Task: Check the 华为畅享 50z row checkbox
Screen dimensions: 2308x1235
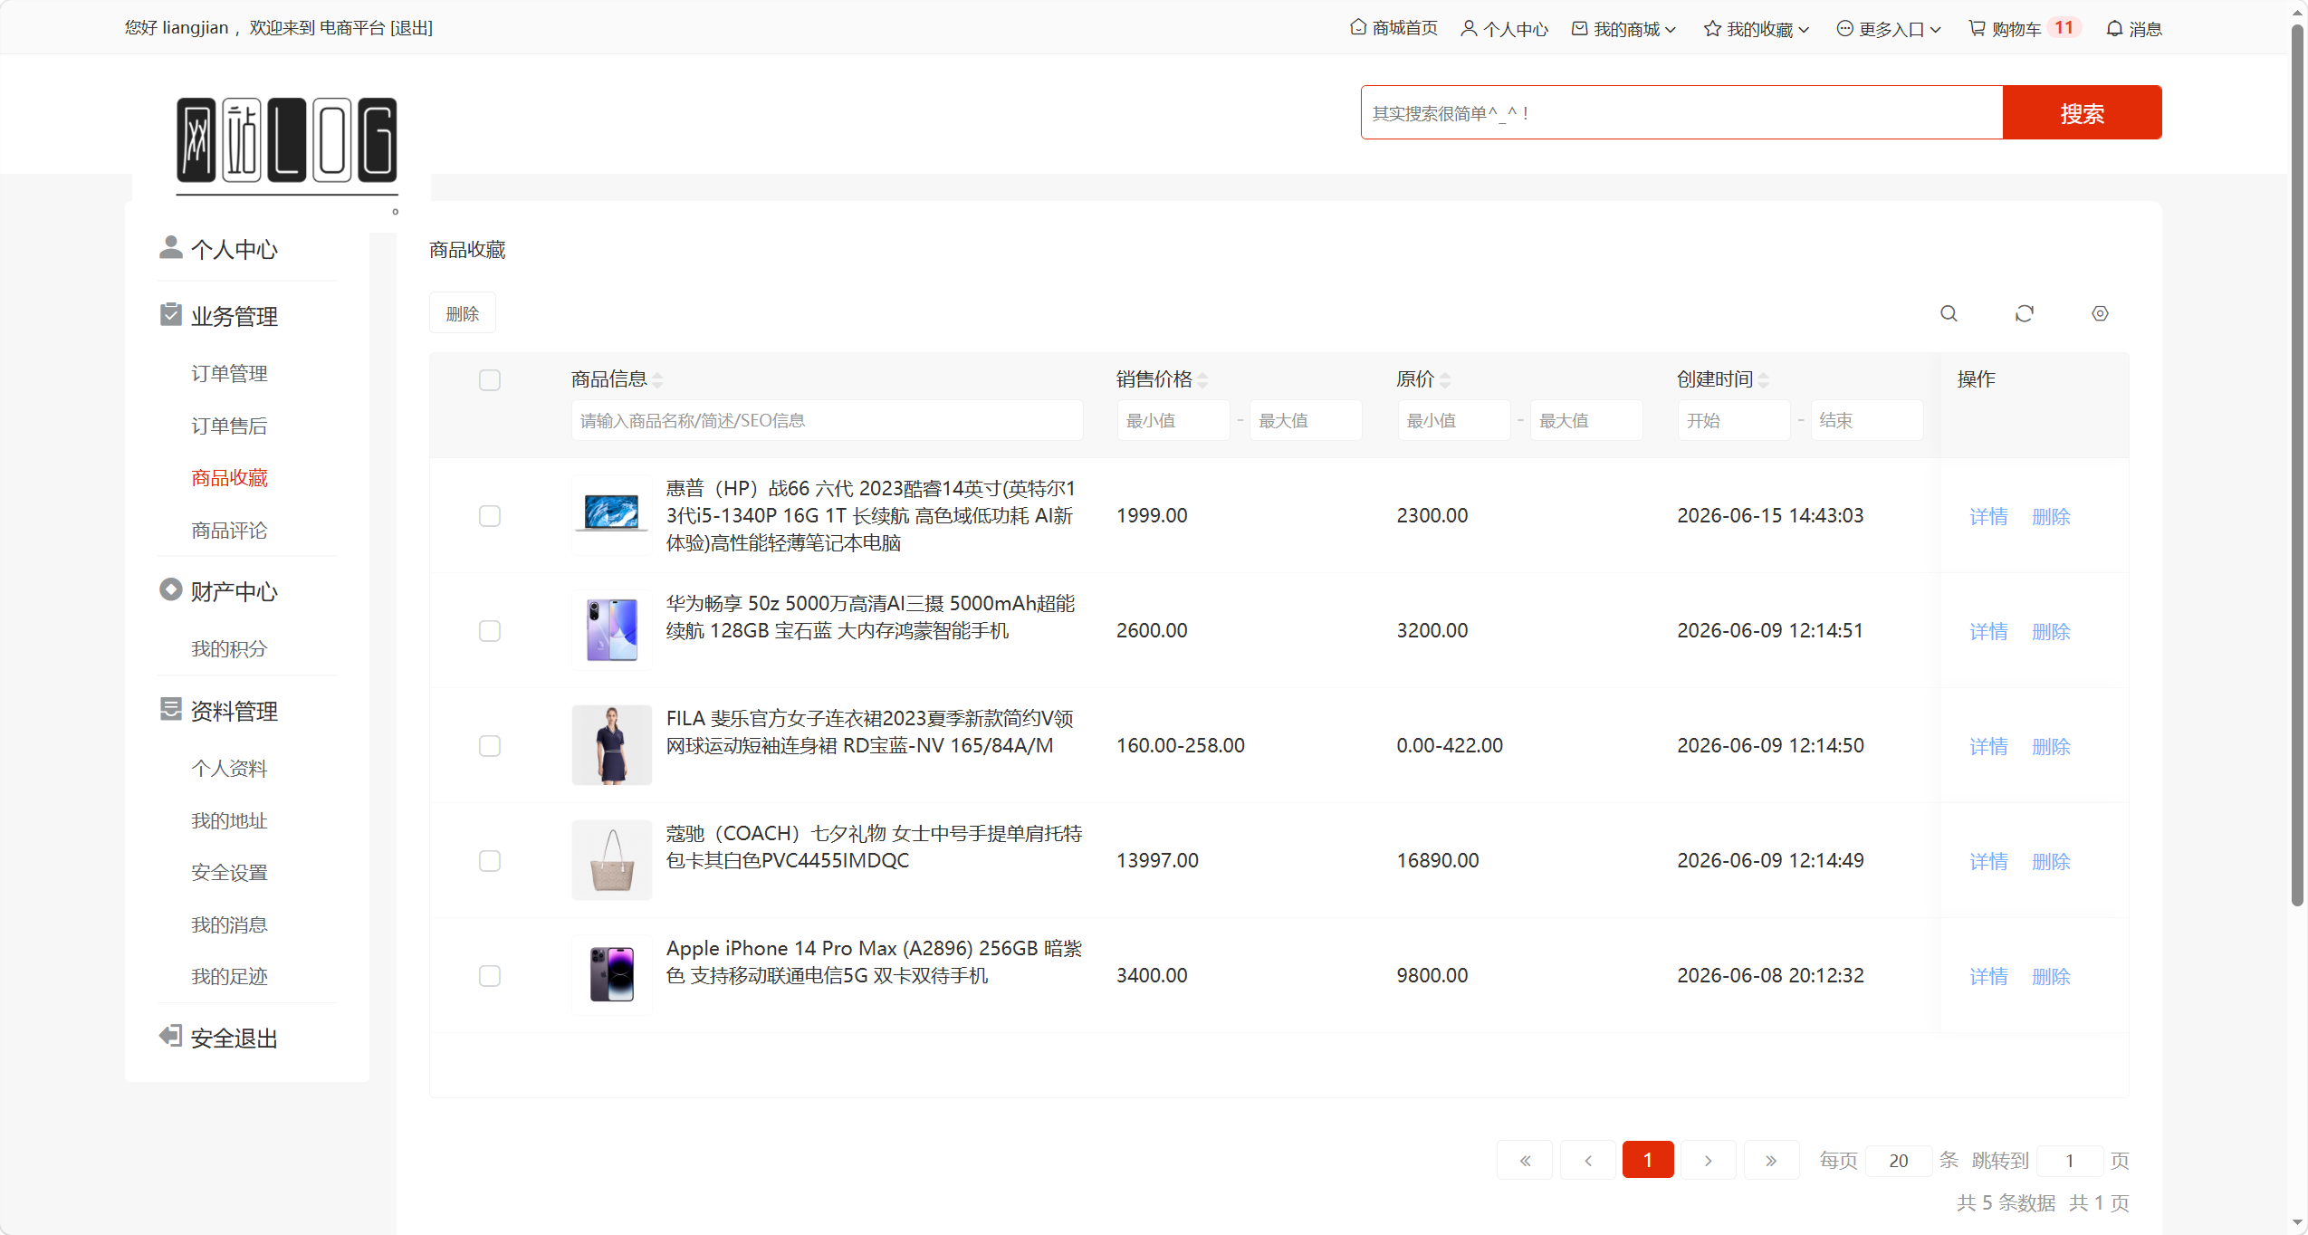Action: tap(490, 631)
